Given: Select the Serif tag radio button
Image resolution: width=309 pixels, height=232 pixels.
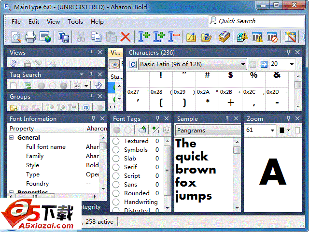Looking at the screenshot, I should [x=116, y=167].
